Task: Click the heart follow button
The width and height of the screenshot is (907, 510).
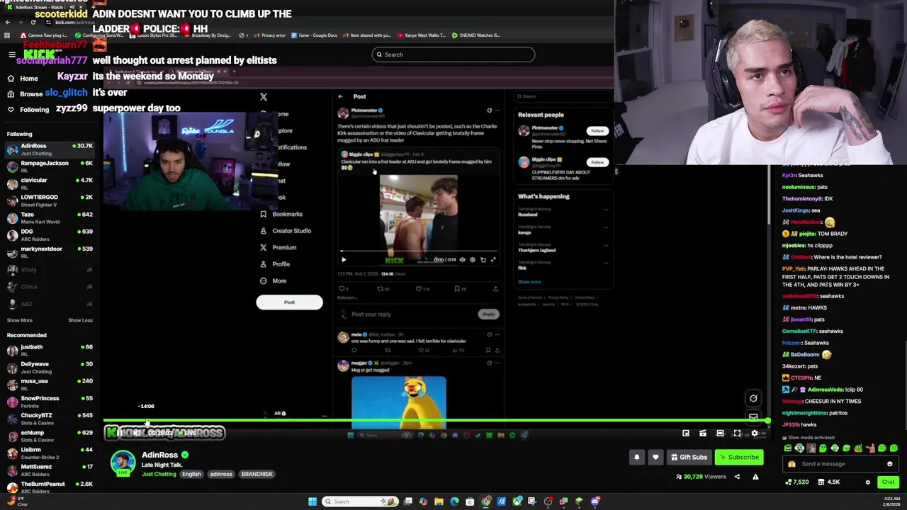Action: coord(655,457)
